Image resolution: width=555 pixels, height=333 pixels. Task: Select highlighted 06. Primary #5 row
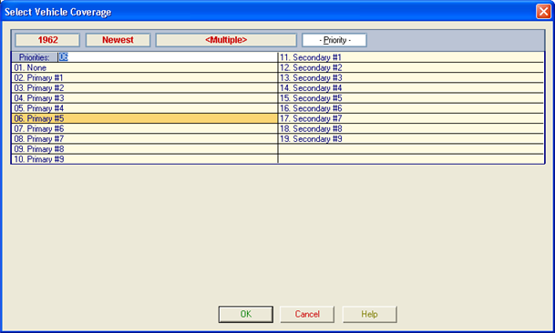[144, 118]
